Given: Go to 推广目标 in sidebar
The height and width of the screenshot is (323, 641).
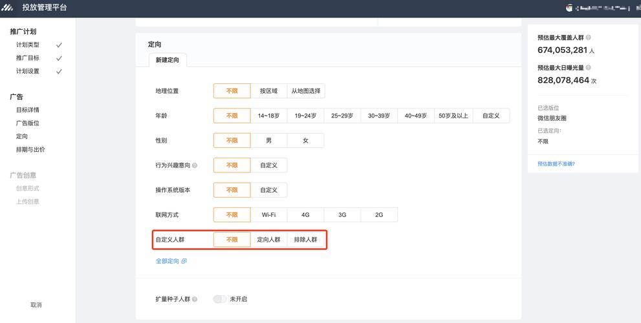Looking at the screenshot, I should (28, 58).
